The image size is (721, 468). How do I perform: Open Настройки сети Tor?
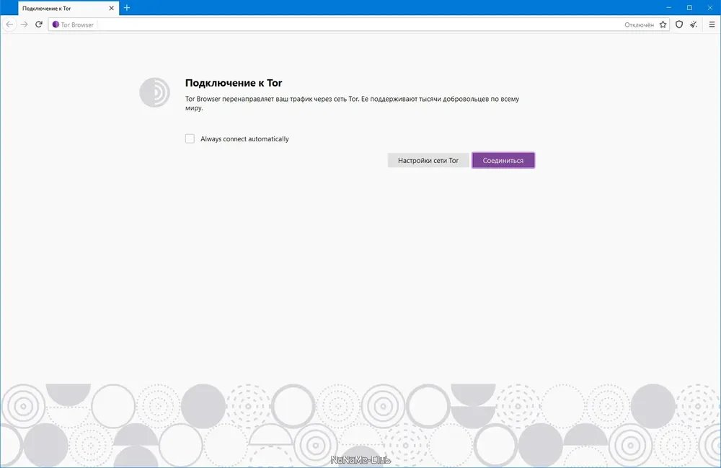(428, 160)
